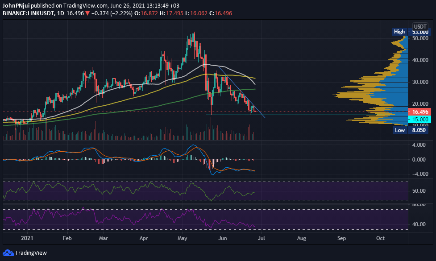
Task: Click the 50.00 RSI scale label
Action: pos(420,191)
